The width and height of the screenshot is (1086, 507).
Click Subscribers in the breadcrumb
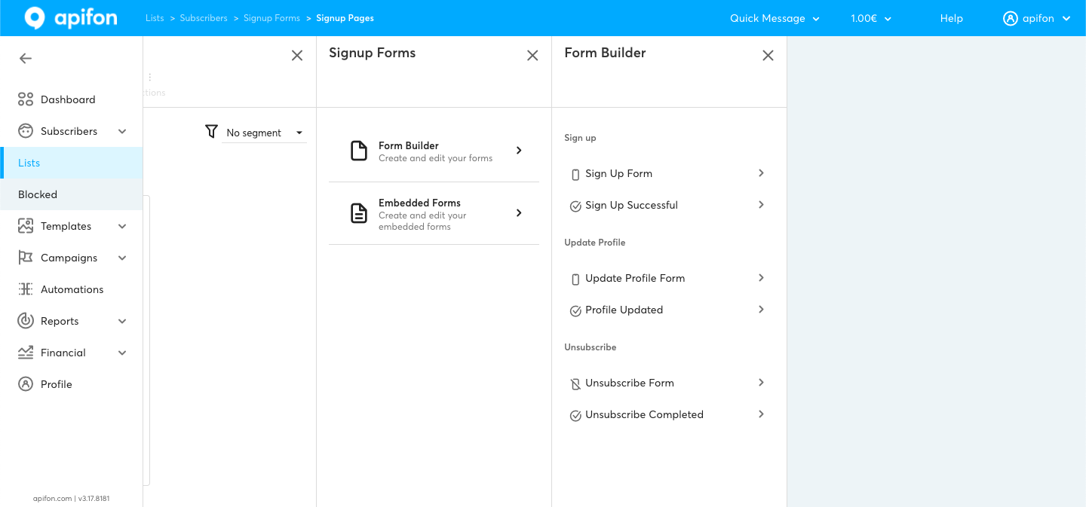tap(204, 18)
